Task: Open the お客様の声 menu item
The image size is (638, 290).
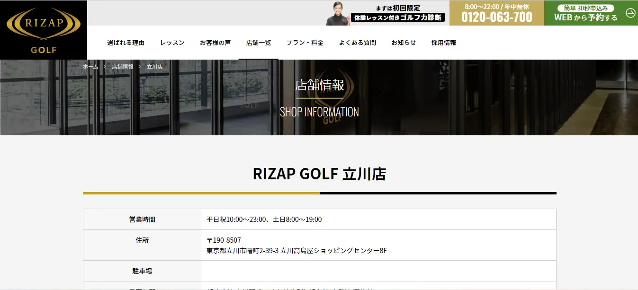Action: click(x=216, y=43)
